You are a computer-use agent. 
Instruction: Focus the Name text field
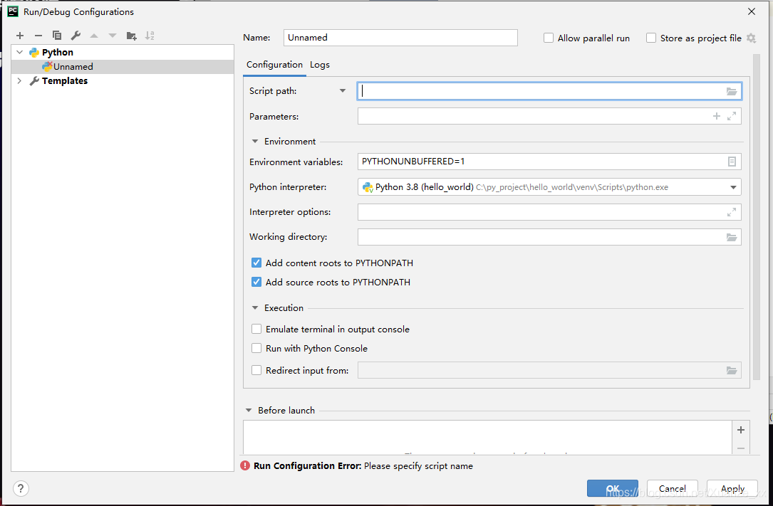[x=400, y=38]
